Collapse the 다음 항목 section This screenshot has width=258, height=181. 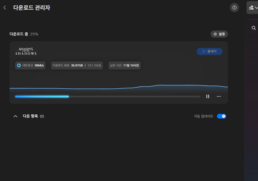[15, 116]
